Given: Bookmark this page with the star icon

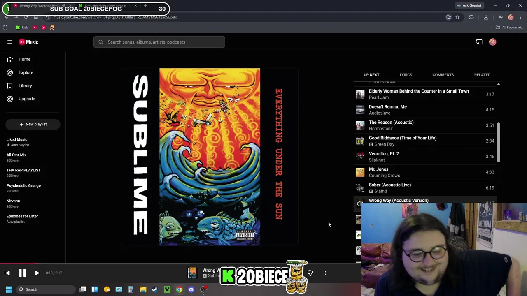Looking at the screenshot, I should click(x=457, y=17).
